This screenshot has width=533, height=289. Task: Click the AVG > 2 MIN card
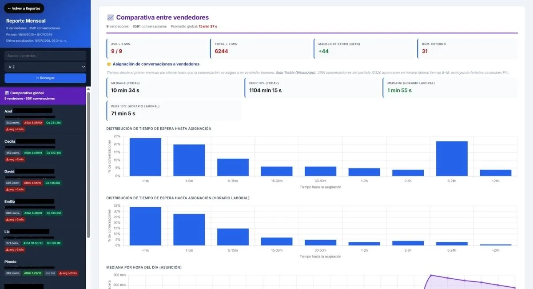click(x=157, y=48)
